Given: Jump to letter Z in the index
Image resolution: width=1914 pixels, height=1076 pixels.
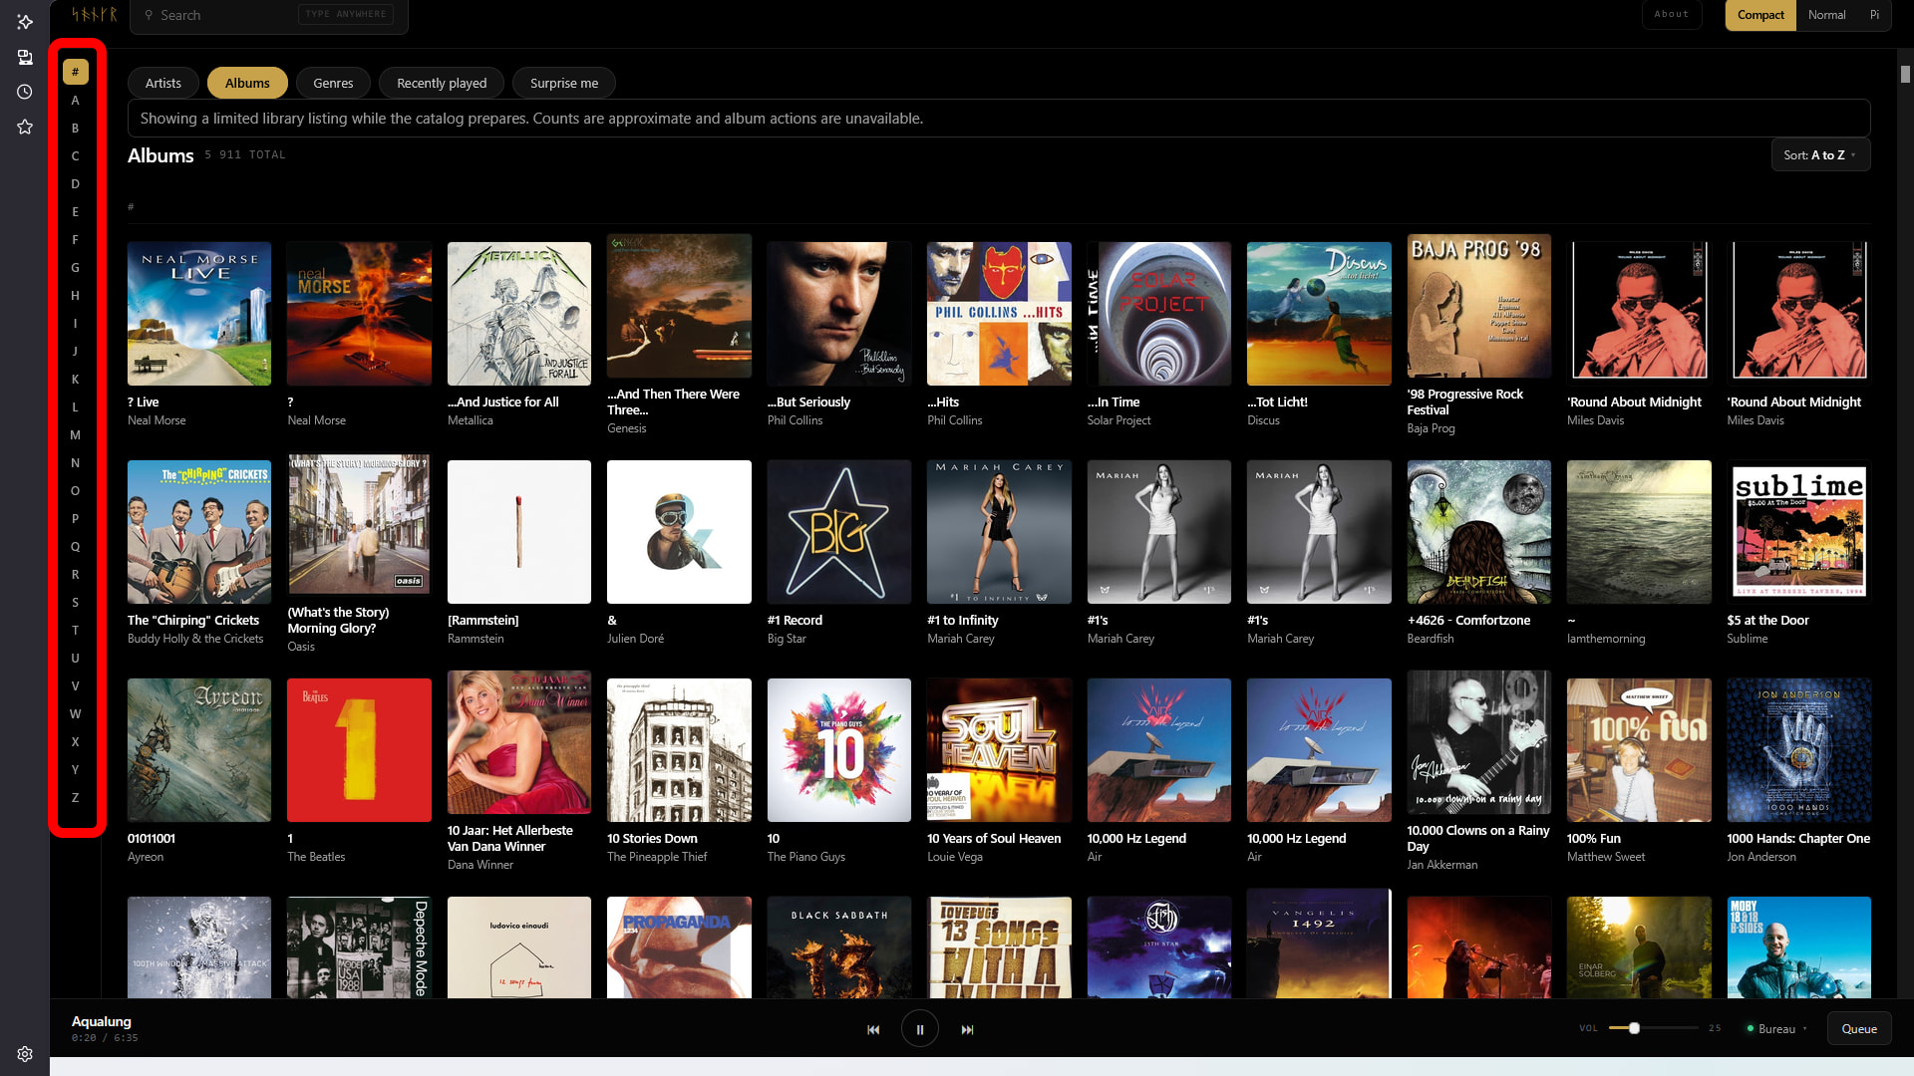Looking at the screenshot, I should click(75, 797).
